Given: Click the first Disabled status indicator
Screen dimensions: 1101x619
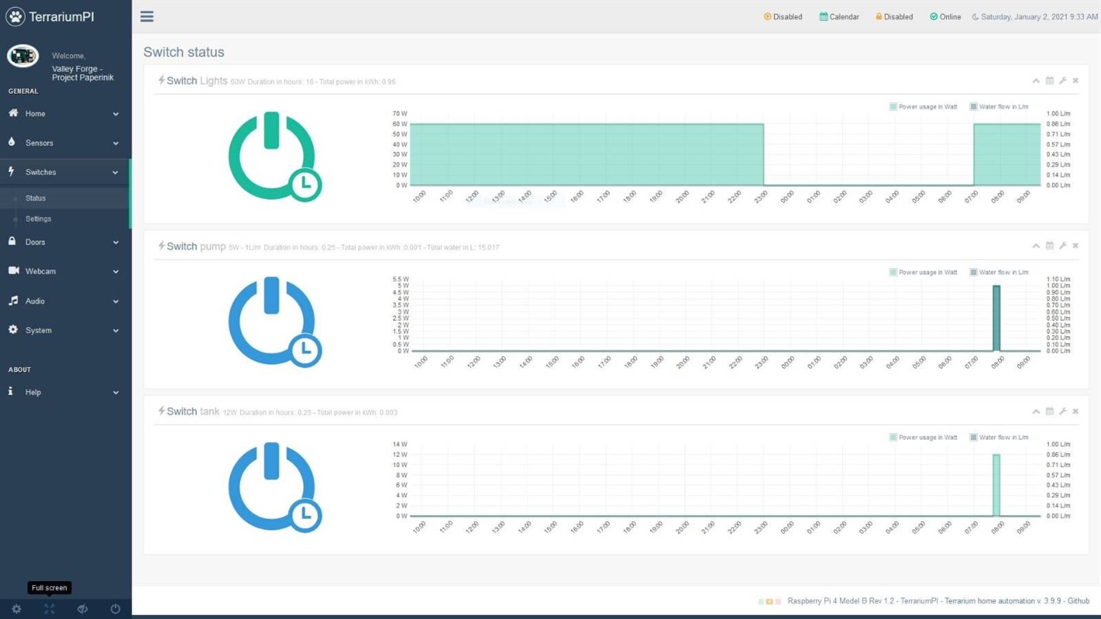Looking at the screenshot, I should 783,17.
